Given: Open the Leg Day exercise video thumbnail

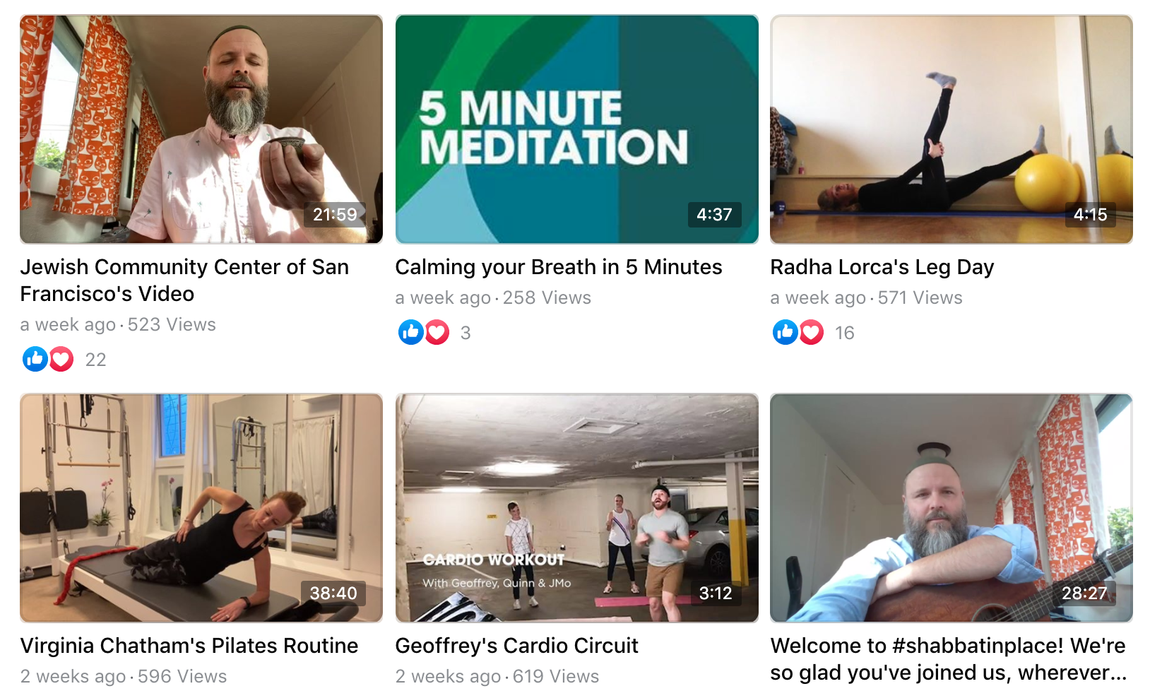Looking at the screenshot, I should [x=952, y=129].
